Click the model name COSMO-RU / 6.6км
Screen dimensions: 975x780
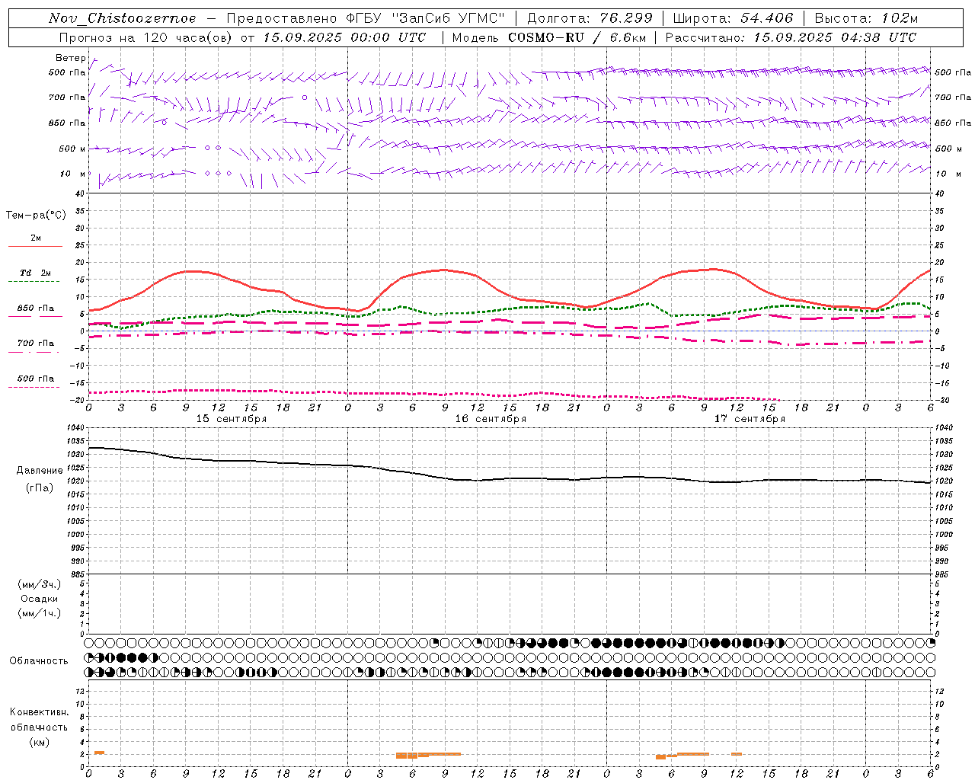(x=577, y=37)
